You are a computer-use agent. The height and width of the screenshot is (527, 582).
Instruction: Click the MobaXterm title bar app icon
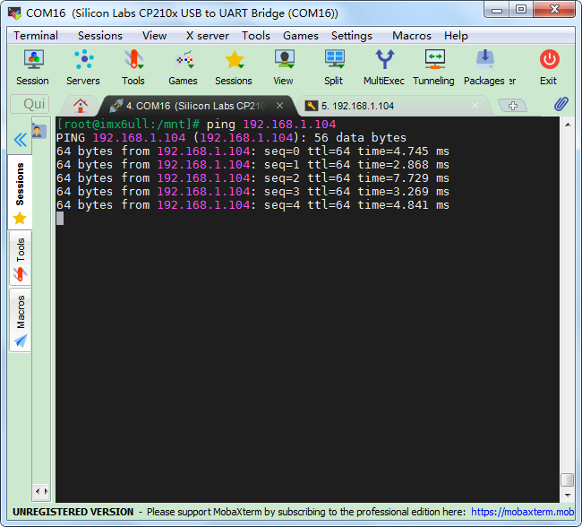[14, 13]
